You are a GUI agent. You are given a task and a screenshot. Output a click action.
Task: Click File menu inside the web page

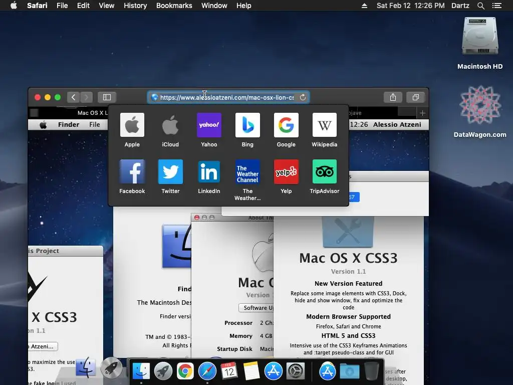[95, 124]
